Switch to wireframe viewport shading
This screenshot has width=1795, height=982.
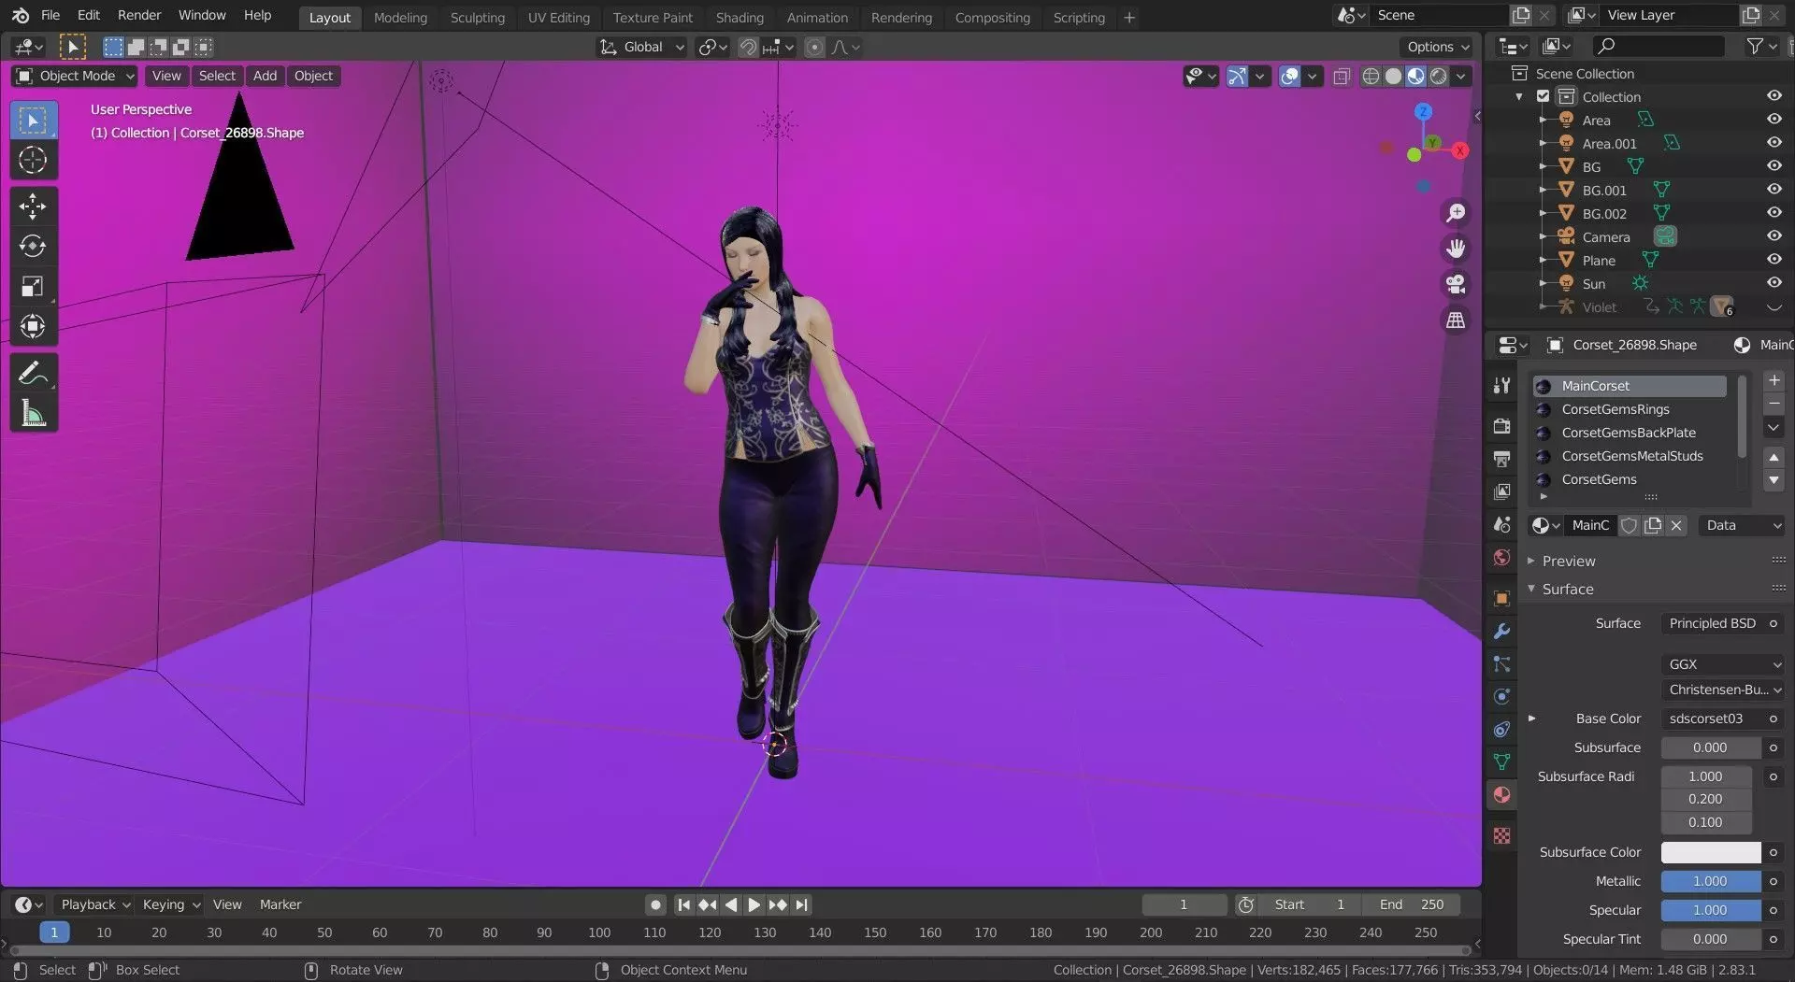[x=1371, y=77]
